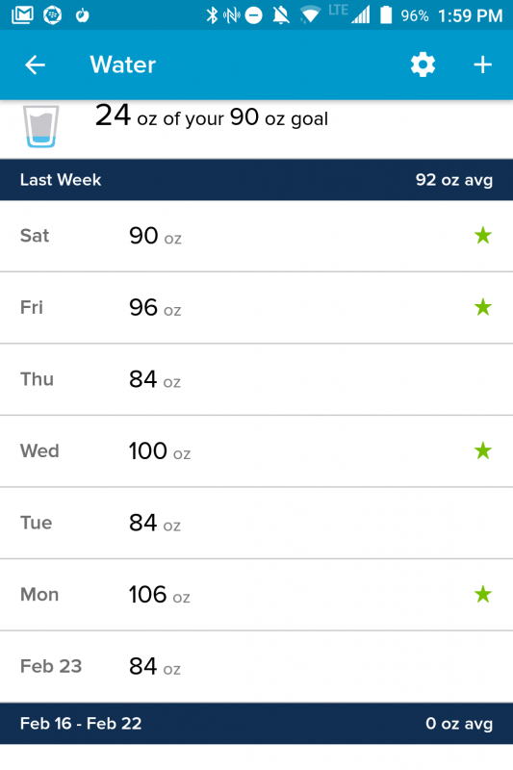
Task: Tap the back arrow in Water header
Action: (x=35, y=64)
